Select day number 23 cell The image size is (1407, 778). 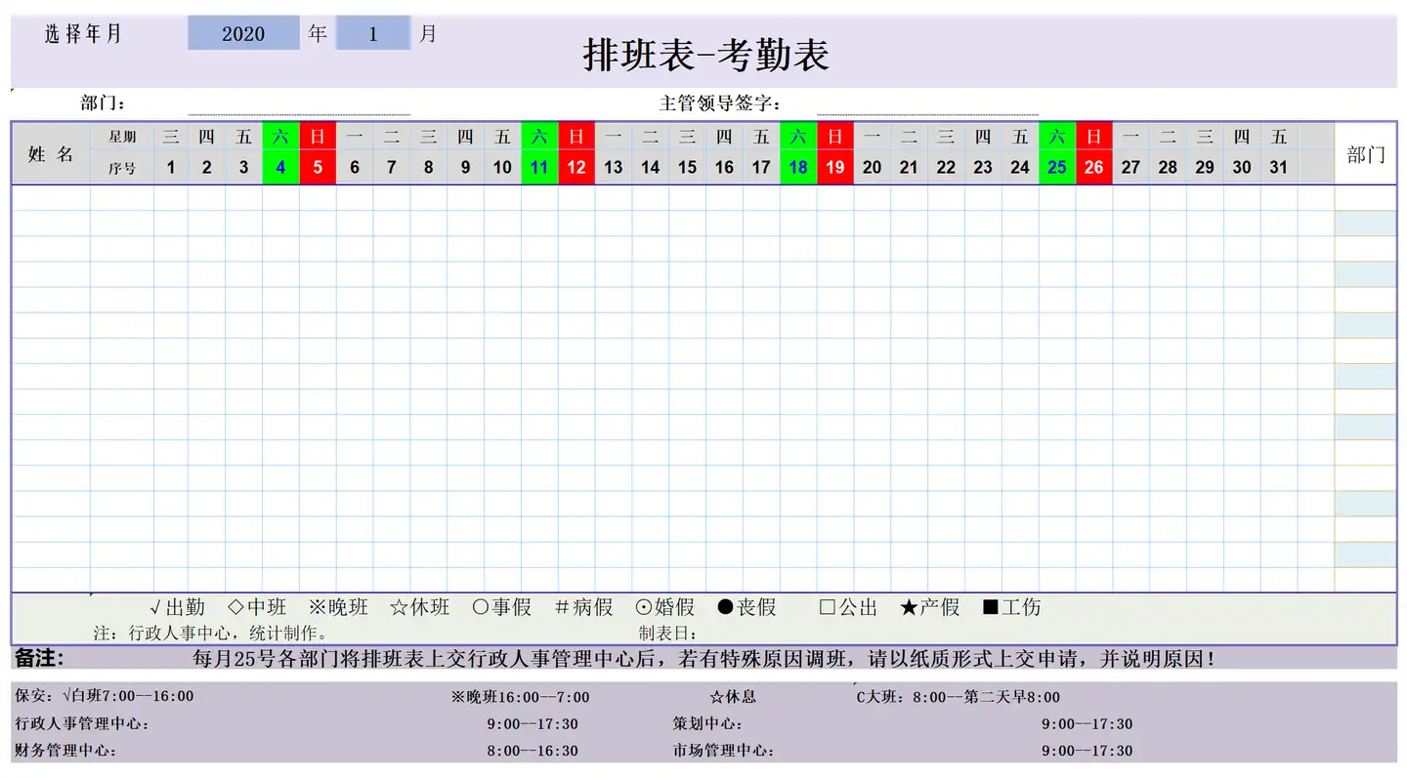click(x=983, y=168)
